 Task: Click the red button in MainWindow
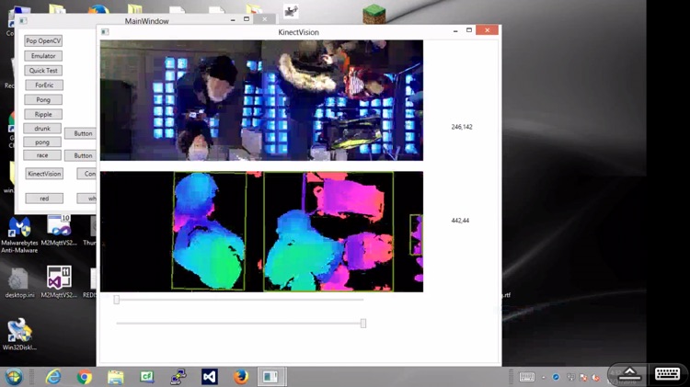[43, 199]
